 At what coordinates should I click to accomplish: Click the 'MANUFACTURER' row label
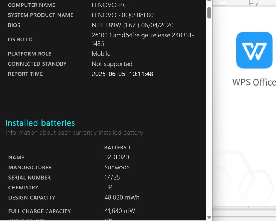point(30,167)
